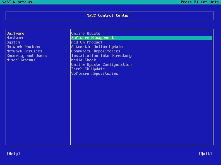Click the Help button
Viewport: 221px width, 165px height.
(13, 154)
